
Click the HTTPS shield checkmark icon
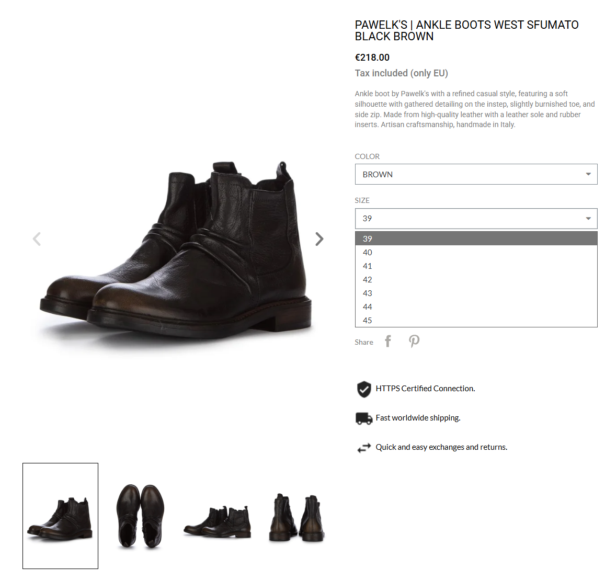tap(364, 389)
